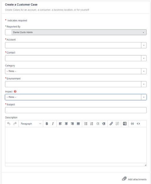Open the source code view icon
Screen dimensions: 151x184
[x=138, y=124]
